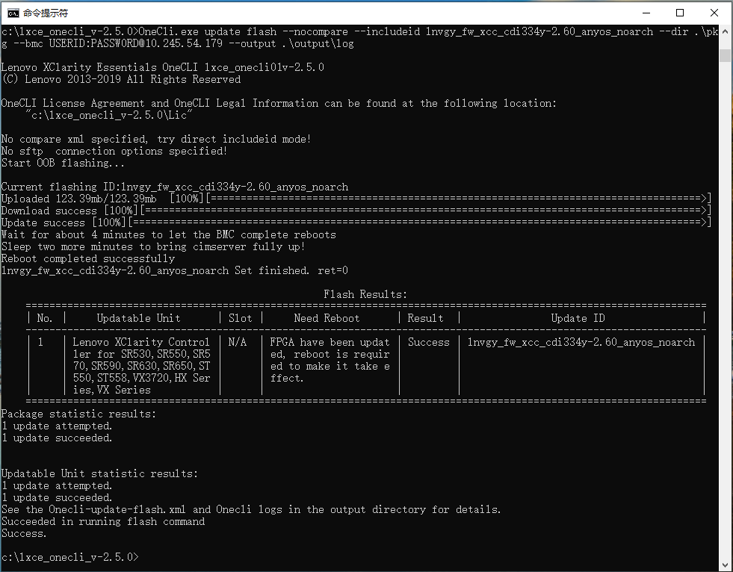Click the 'Package statistic results:' line

point(78,414)
